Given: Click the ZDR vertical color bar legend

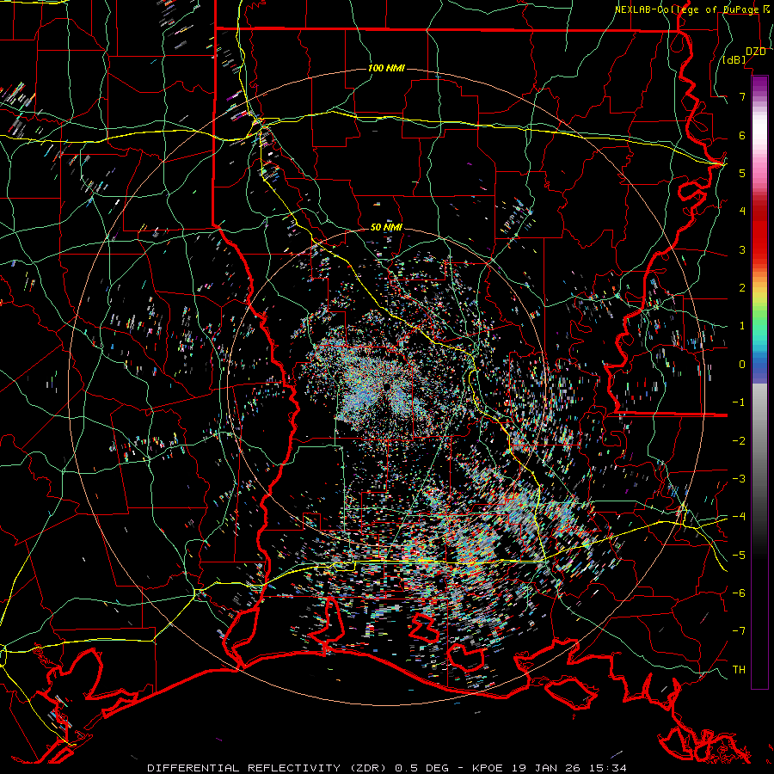Looking at the screenshot, I should coord(759,382).
